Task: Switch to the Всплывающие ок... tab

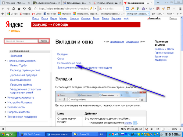Action: tap(77, 3)
